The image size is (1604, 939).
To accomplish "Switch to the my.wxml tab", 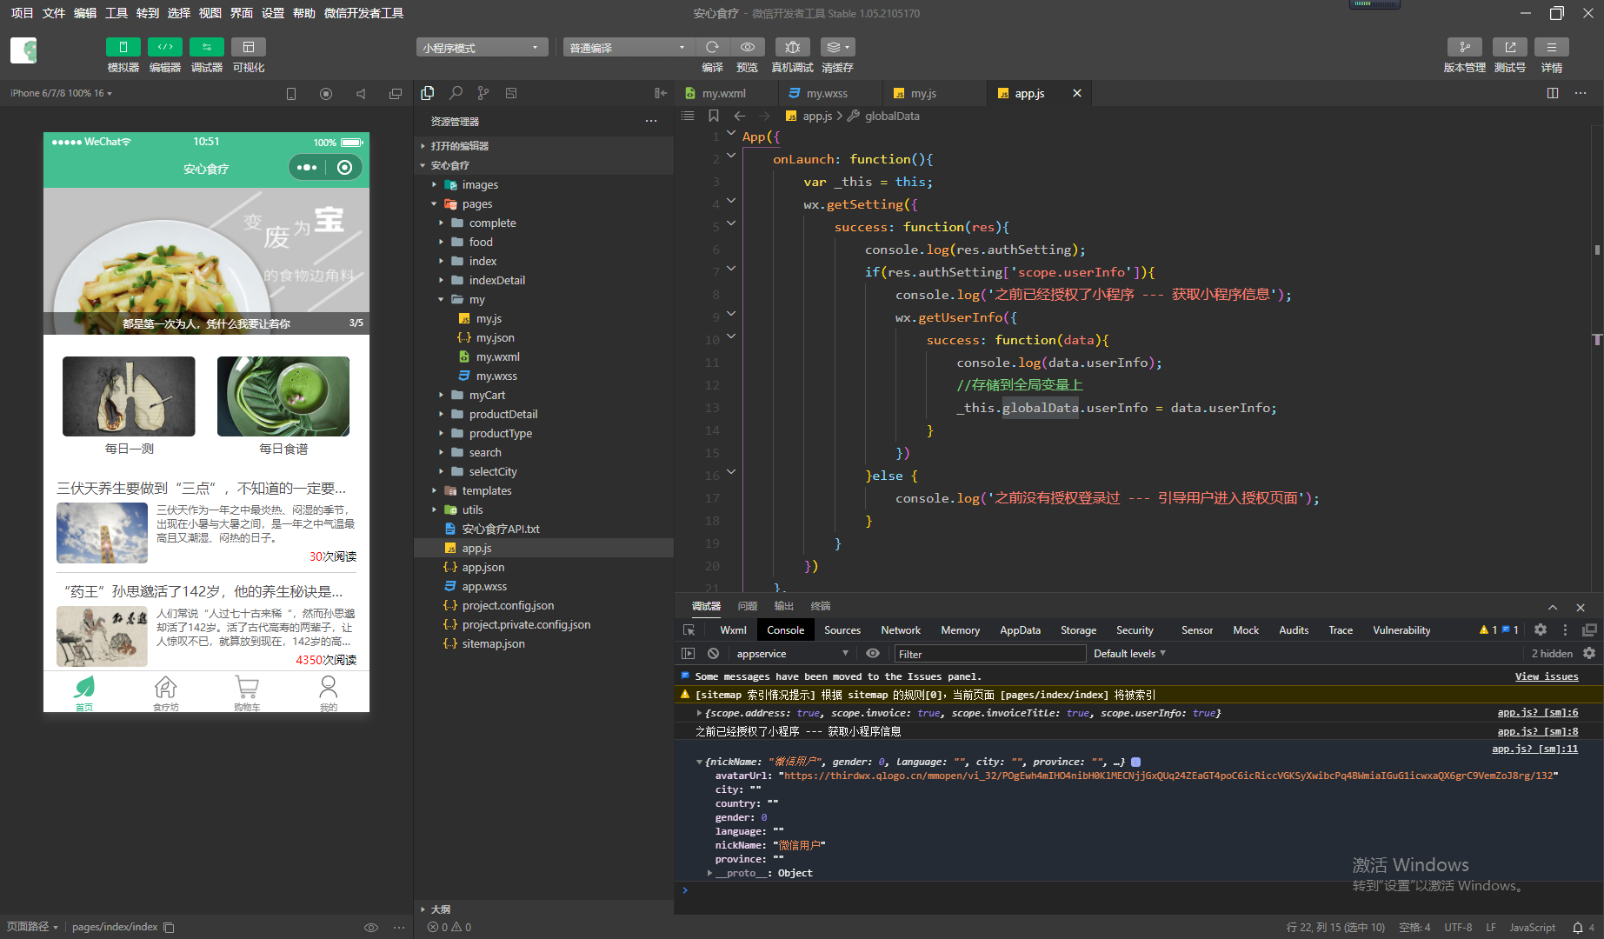I will tap(723, 93).
